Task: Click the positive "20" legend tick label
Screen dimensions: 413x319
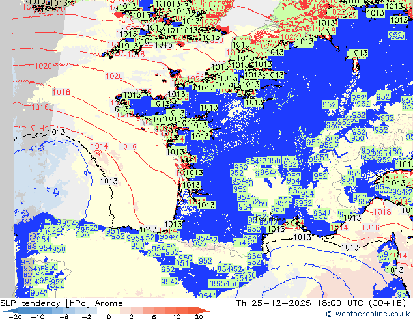Action: (x=199, y=316)
